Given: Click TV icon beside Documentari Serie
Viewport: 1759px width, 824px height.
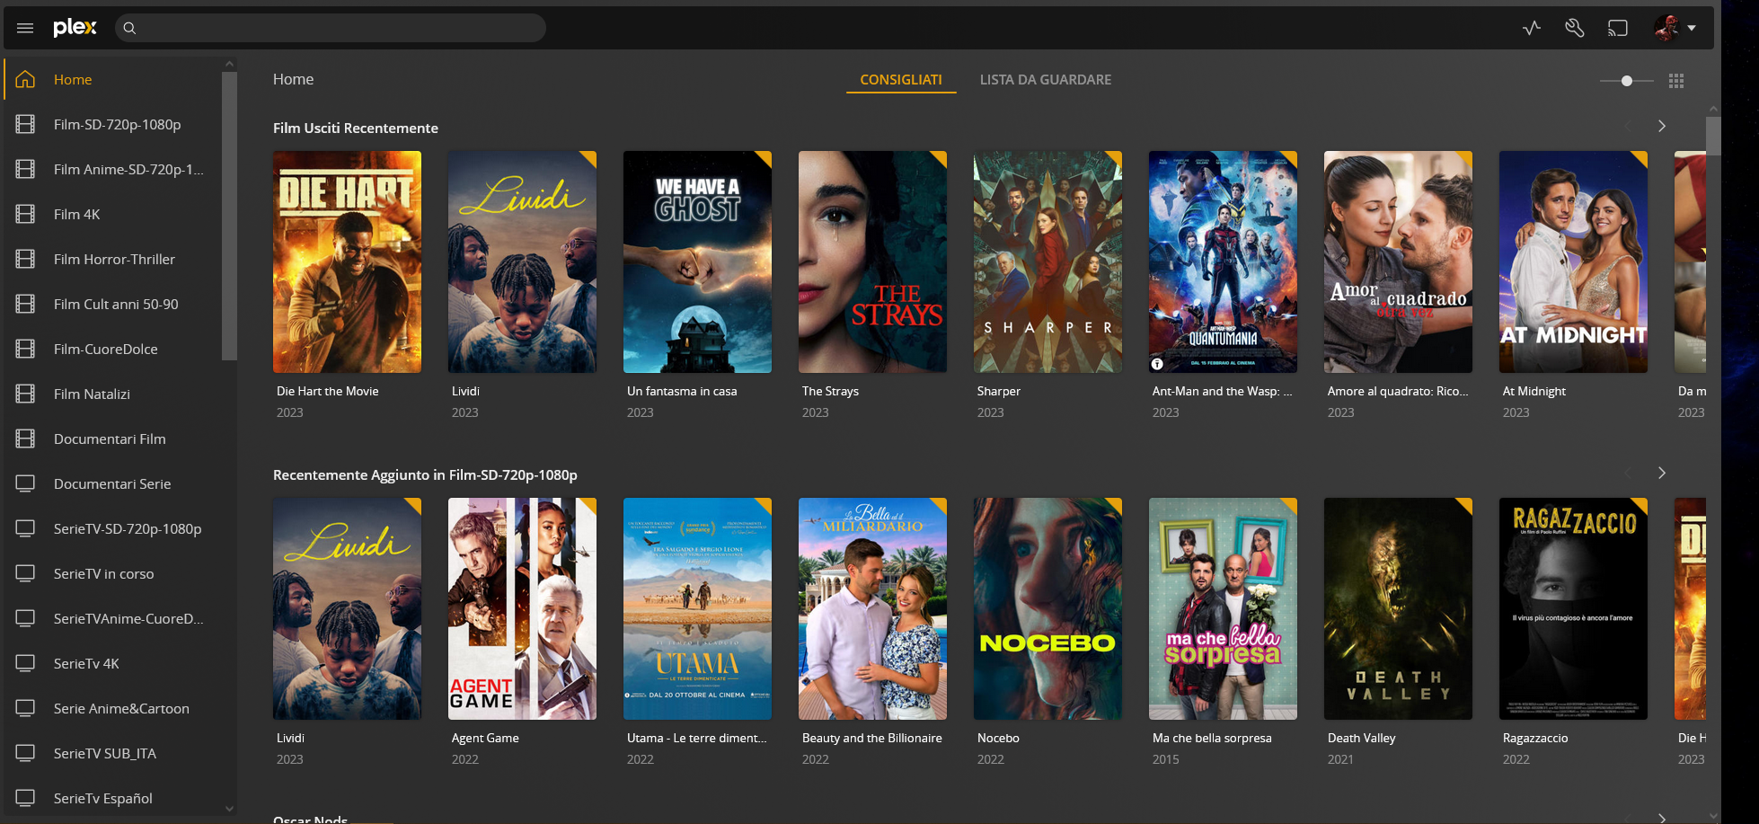Looking at the screenshot, I should 25,483.
